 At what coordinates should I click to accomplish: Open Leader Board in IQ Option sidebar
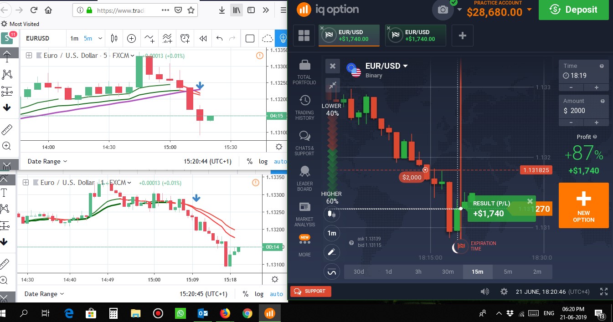tap(304, 179)
